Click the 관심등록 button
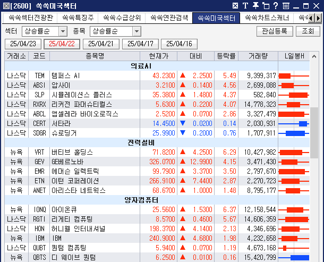Viewport: 324px width, 262px height. 275,31
